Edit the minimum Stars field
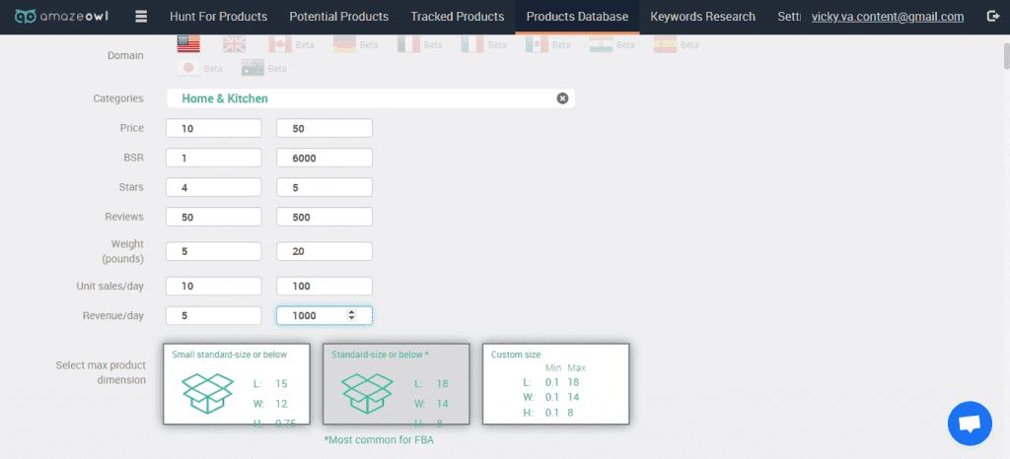Screen dimensions: 1010x459 214,187
